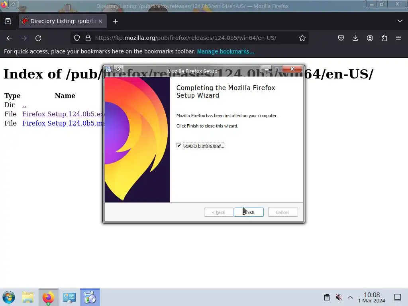408x306 pixels.
Task: Select the Directory Listing tab
Action: [x=63, y=22]
